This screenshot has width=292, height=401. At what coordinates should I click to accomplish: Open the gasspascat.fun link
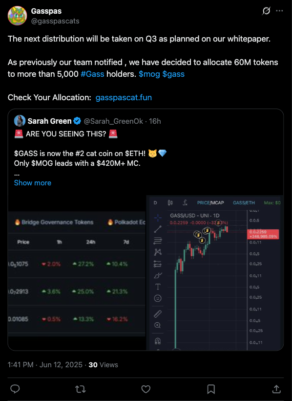[x=124, y=97]
